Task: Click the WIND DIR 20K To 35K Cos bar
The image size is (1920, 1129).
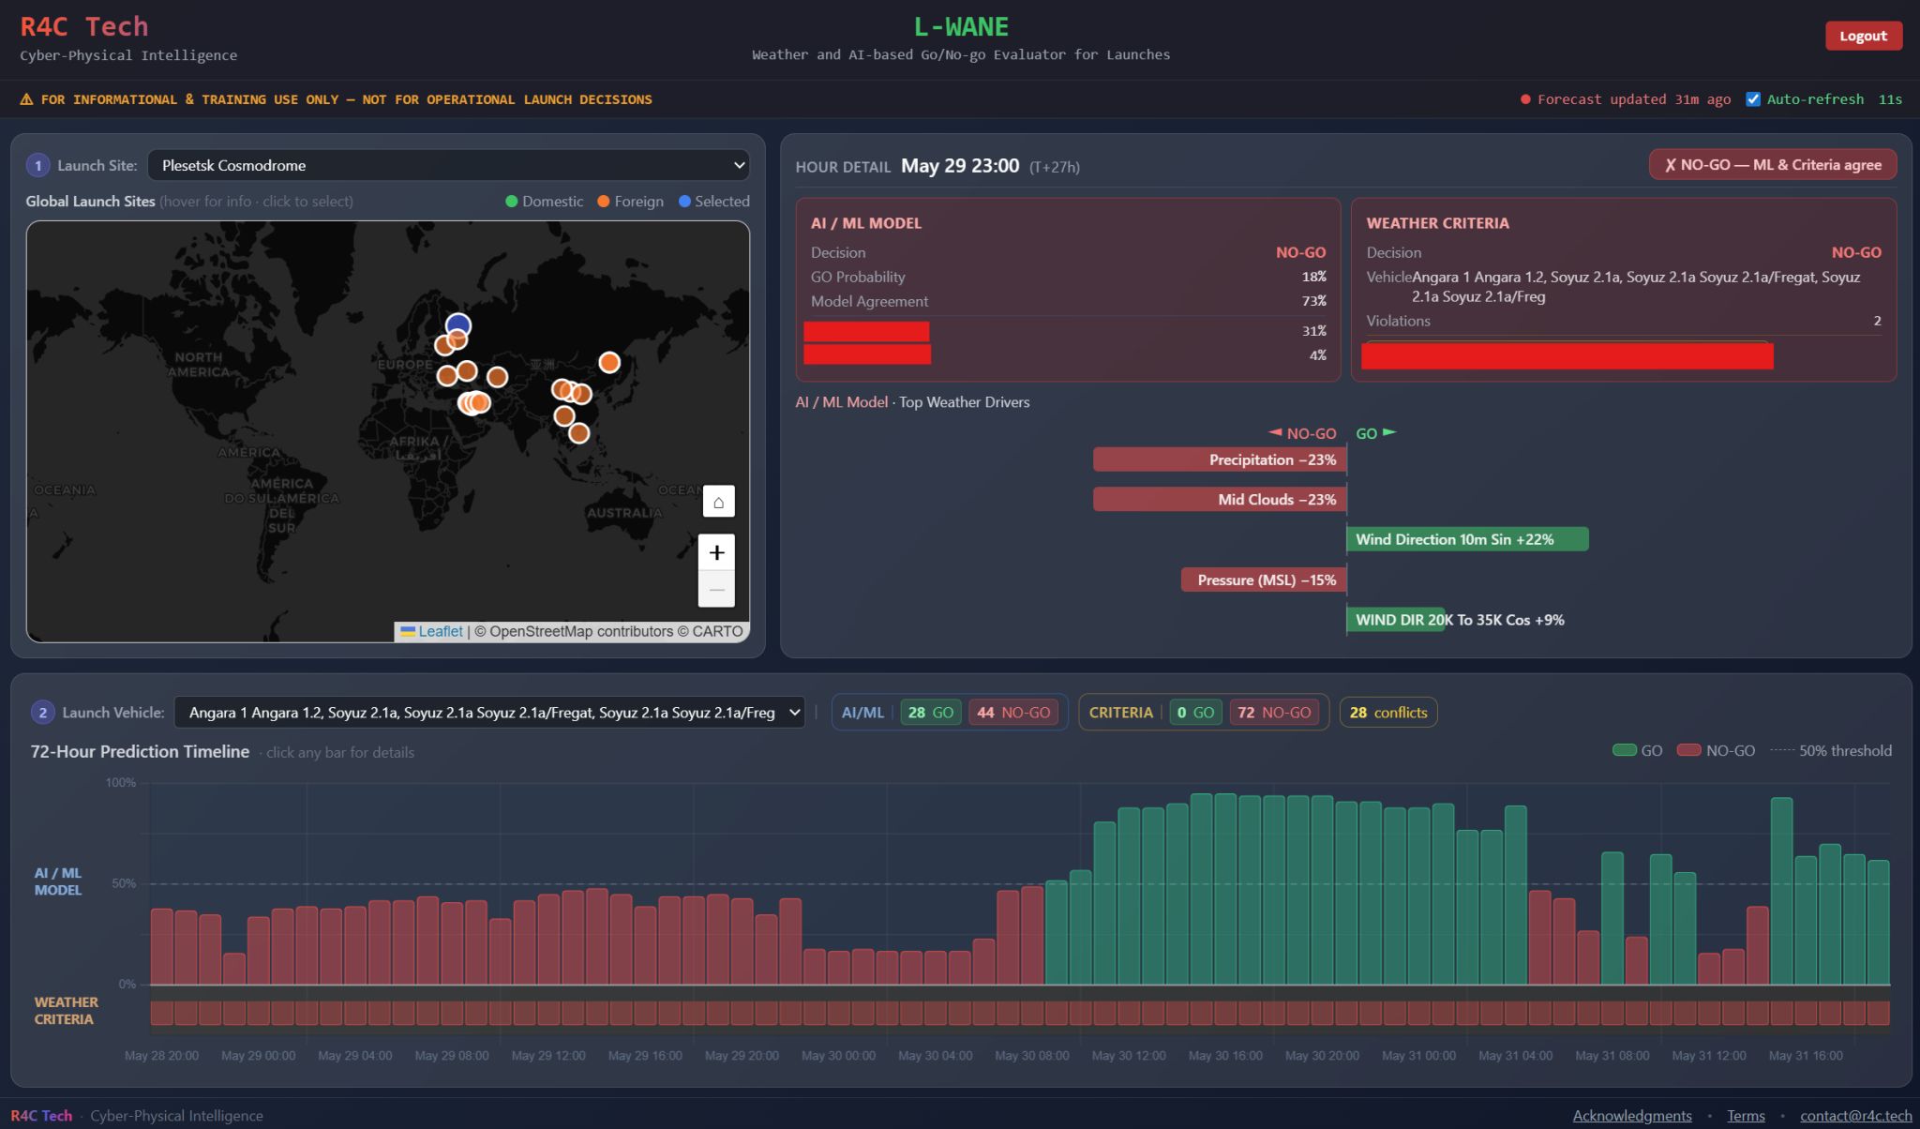Action: (x=1396, y=620)
